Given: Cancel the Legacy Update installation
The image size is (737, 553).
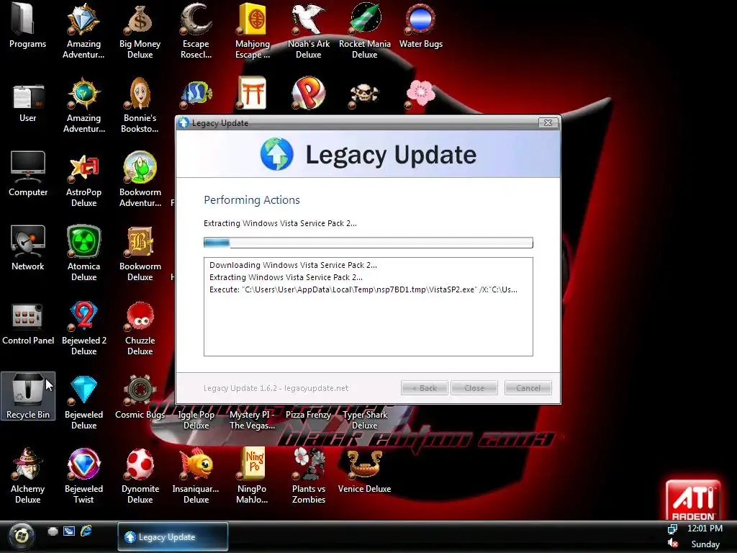Looking at the screenshot, I should point(528,388).
